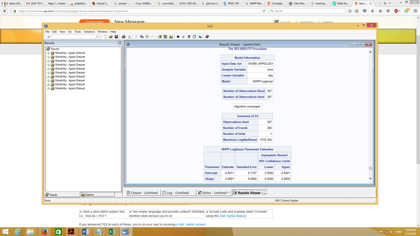420x236 pixels.
Task: Expand the first Reliability: Apple-Dataset node
Action: click(48, 53)
